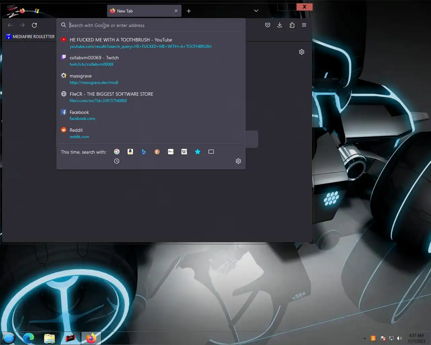Select the New Tab tab
Image resolution: width=431 pixels, height=345 pixels.
click(144, 11)
